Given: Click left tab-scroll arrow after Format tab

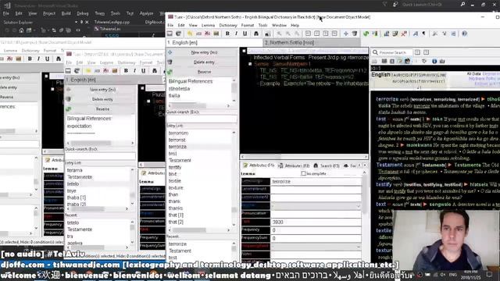Looking at the screenshot, I should (359, 165).
